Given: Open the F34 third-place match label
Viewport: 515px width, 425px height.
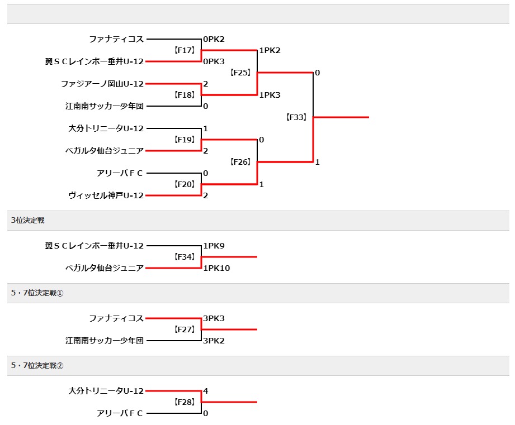Looking at the screenshot, I should (185, 257).
